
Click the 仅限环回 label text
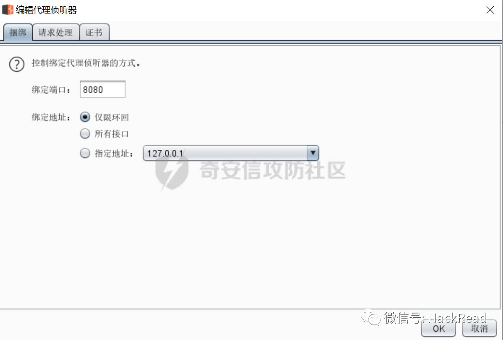[x=112, y=118]
